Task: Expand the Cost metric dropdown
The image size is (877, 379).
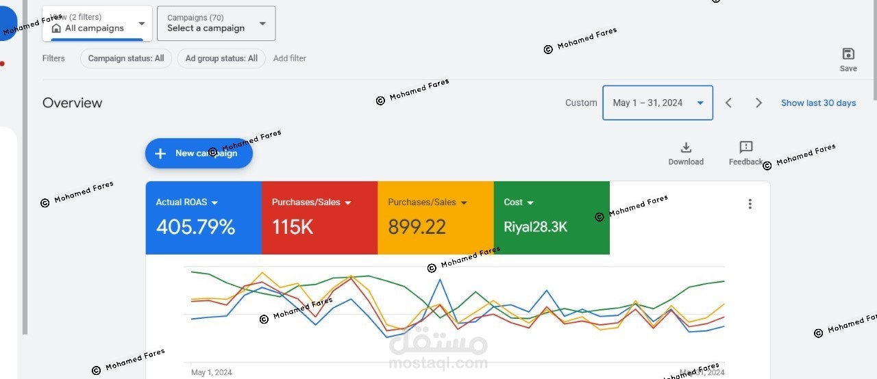Action: 530,202
